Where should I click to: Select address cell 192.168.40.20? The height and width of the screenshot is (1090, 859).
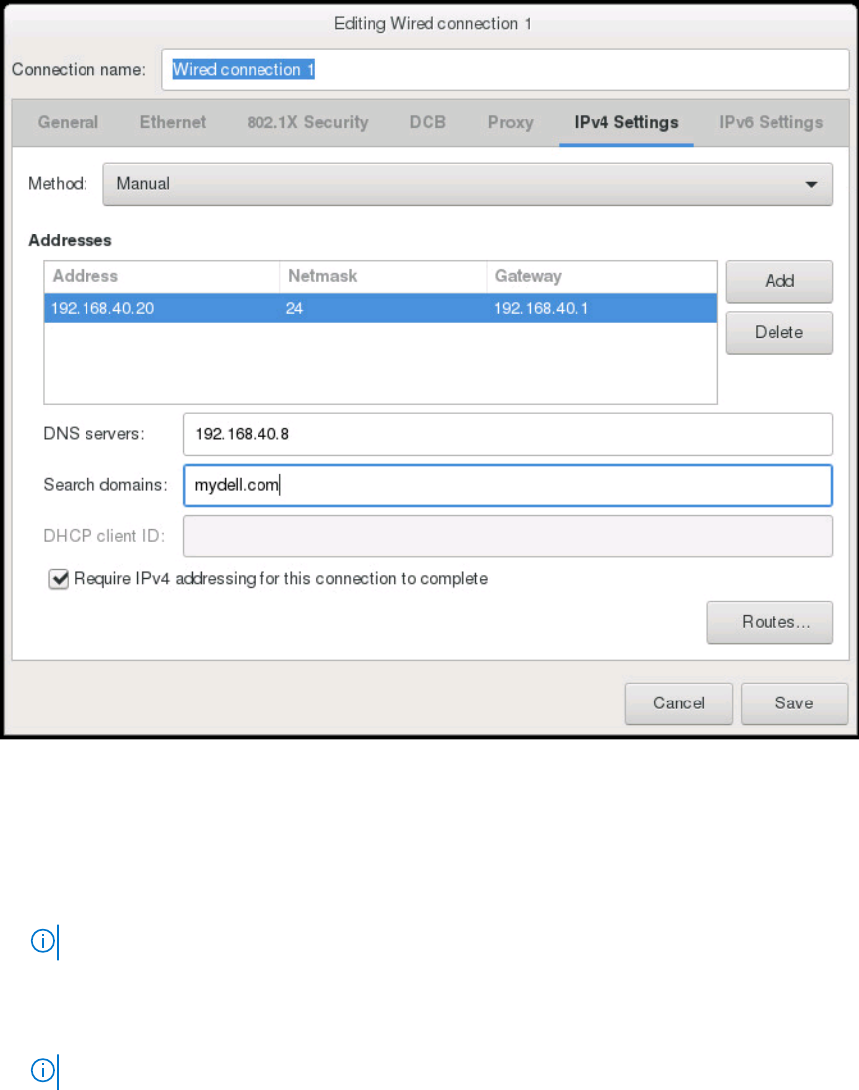pyautogui.click(x=102, y=309)
